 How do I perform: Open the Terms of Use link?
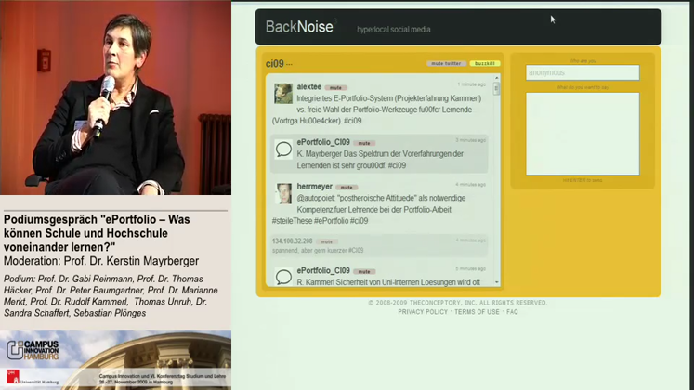click(477, 312)
